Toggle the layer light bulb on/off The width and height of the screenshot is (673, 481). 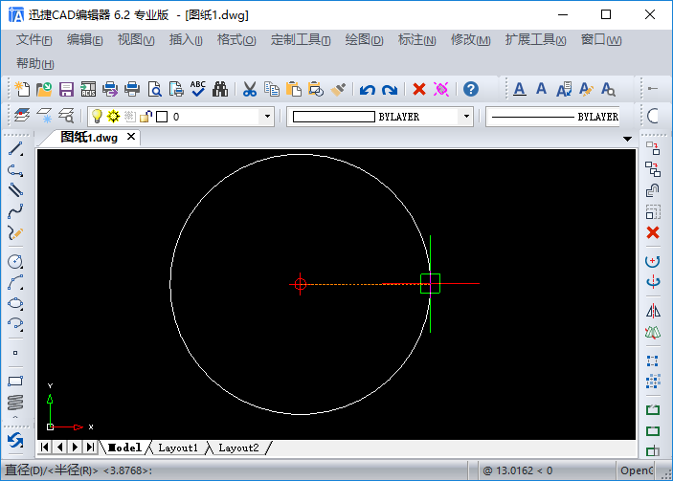pos(97,116)
